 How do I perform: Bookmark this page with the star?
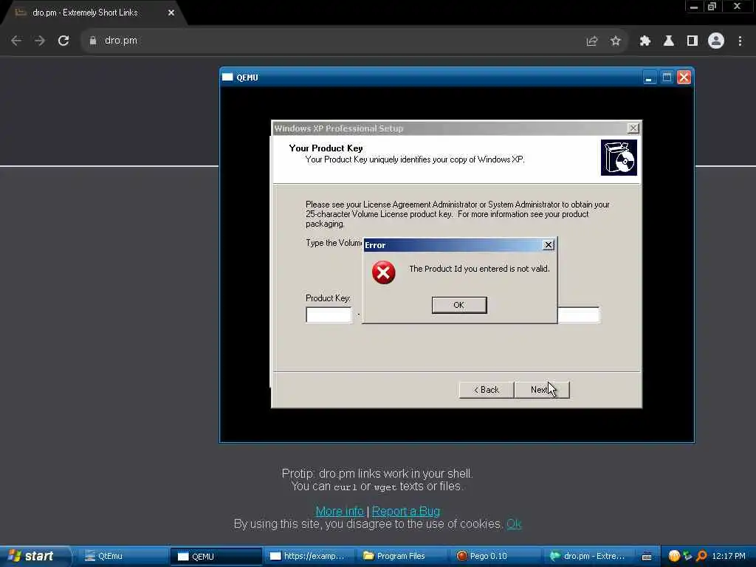pos(615,41)
